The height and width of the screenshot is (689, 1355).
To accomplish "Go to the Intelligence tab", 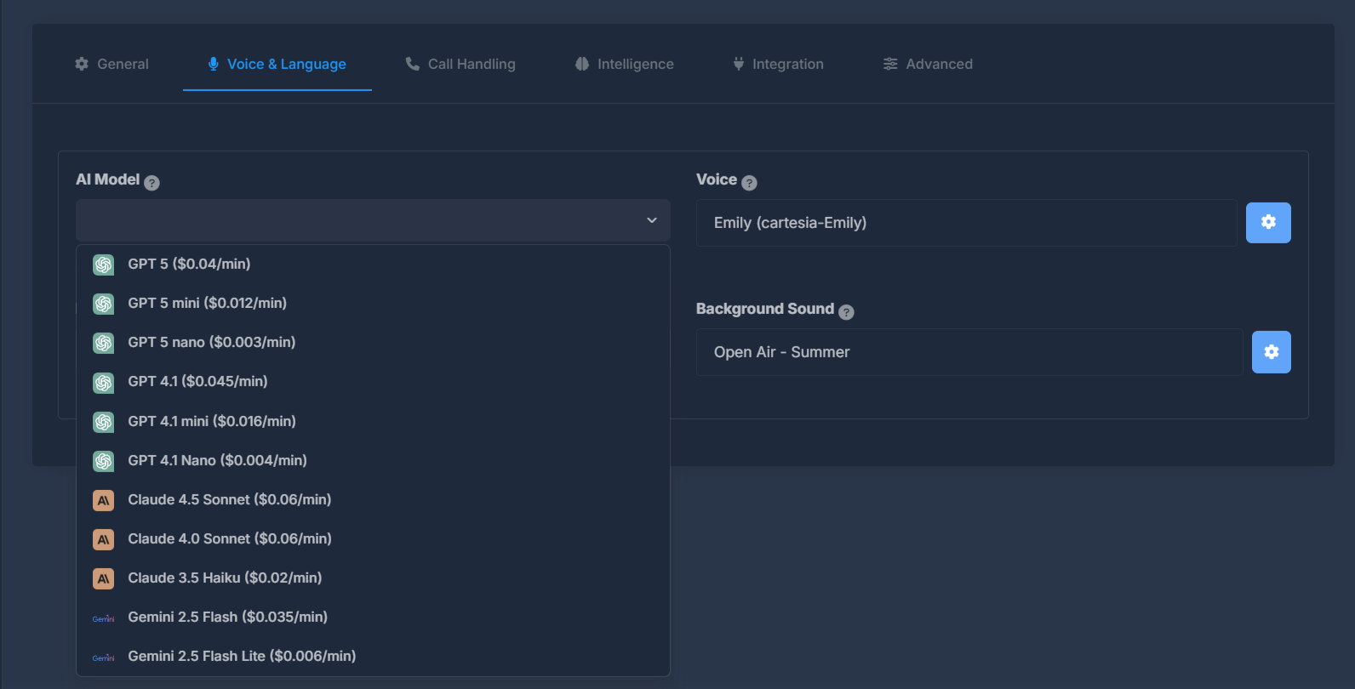I will click(625, 64).
